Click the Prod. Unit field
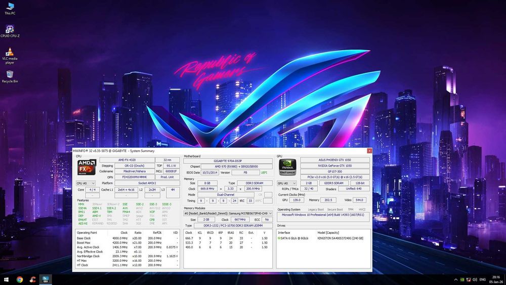506x285 pixels. click(167, 177)
